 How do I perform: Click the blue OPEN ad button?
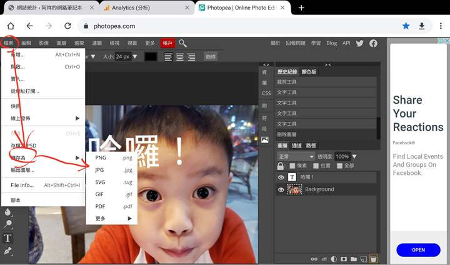[418, 250]
